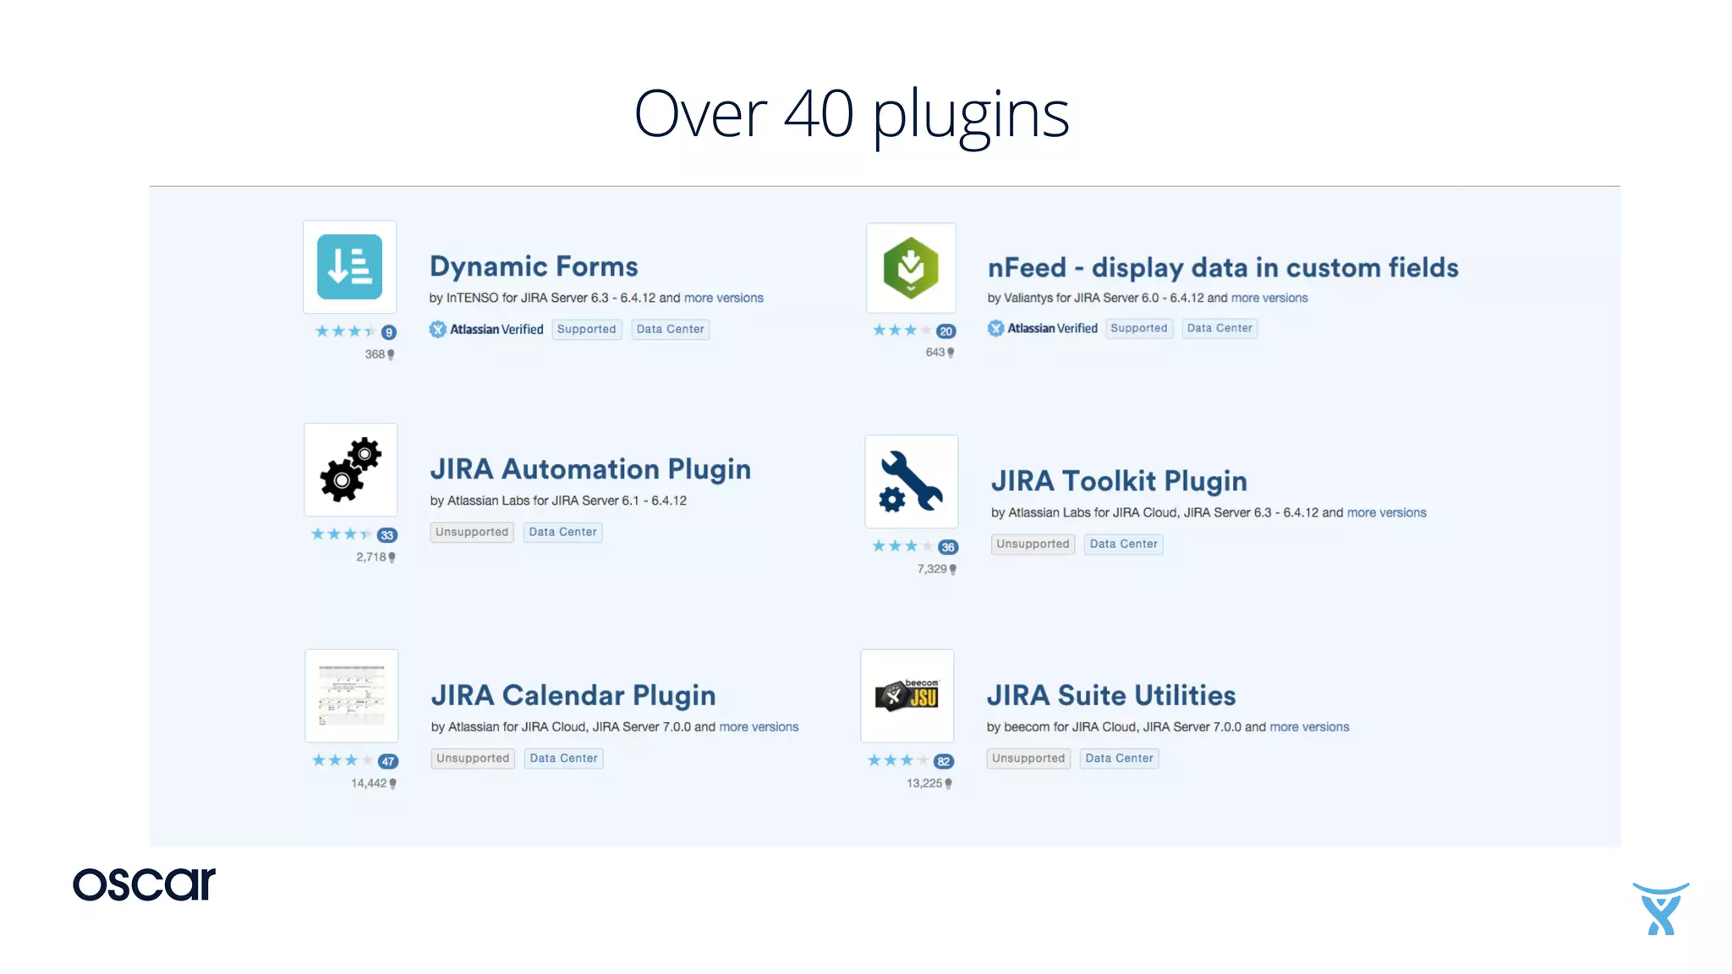Click the review count badge 33
Screen dimensions: 1732x974
(x=386, y=535)
